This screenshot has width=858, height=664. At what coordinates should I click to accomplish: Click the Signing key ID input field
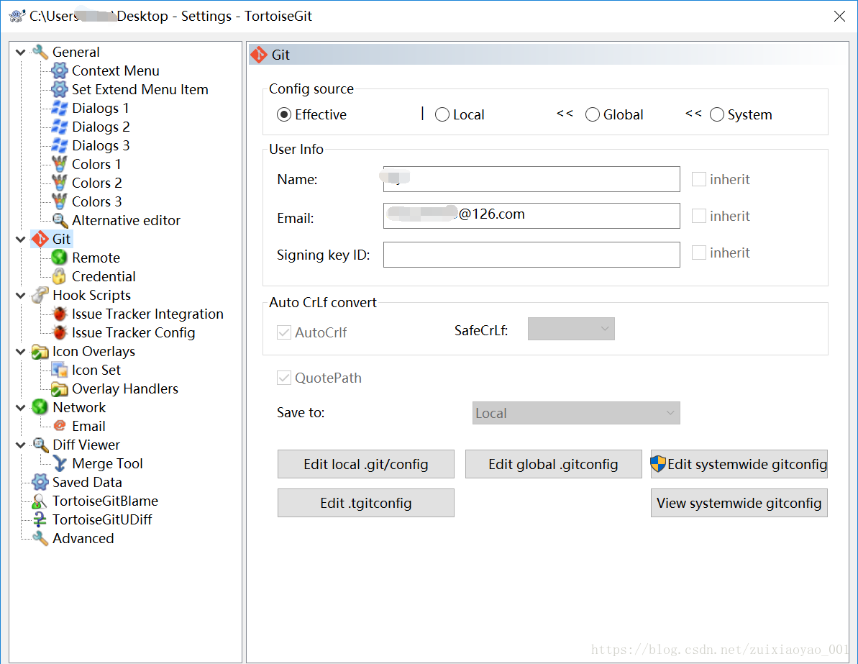[531, 255]
